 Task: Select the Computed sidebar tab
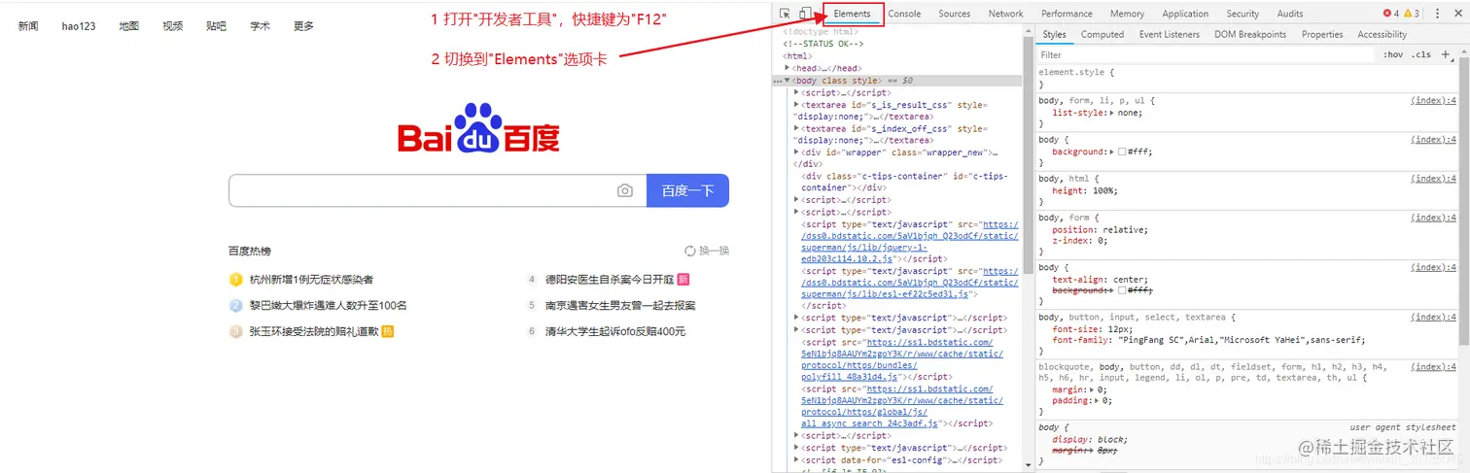(1102, 34)
